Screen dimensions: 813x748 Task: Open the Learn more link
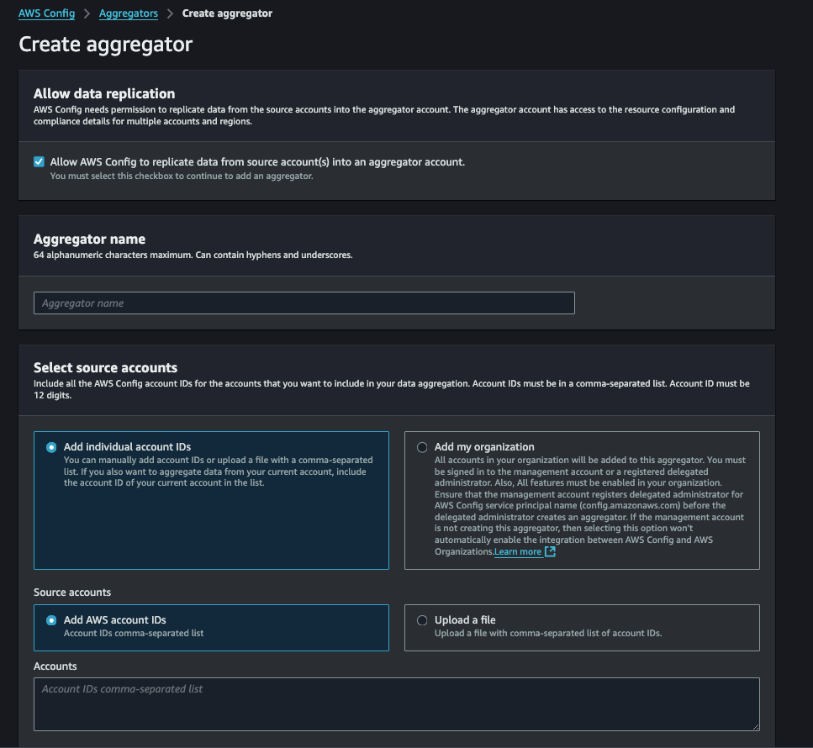click(x=518, y=552)
